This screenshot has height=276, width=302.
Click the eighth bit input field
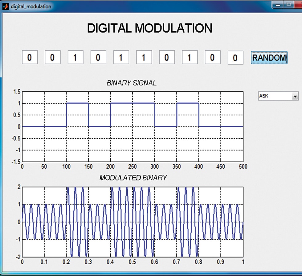point(190,58)
